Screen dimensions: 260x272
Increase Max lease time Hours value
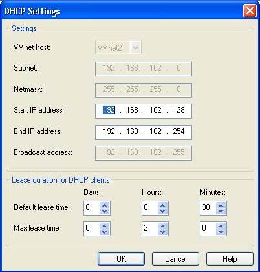click(163, 226)
